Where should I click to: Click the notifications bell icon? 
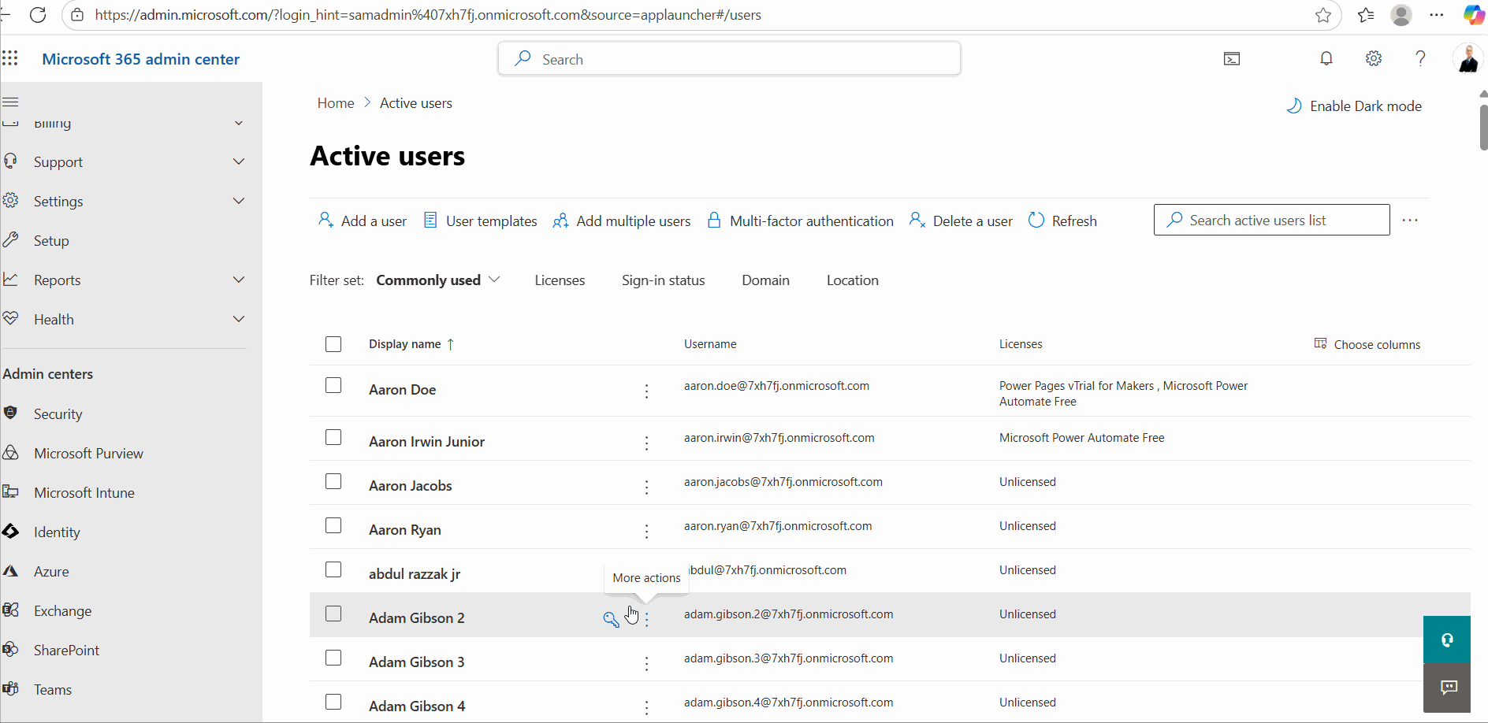pos(1326,58)
